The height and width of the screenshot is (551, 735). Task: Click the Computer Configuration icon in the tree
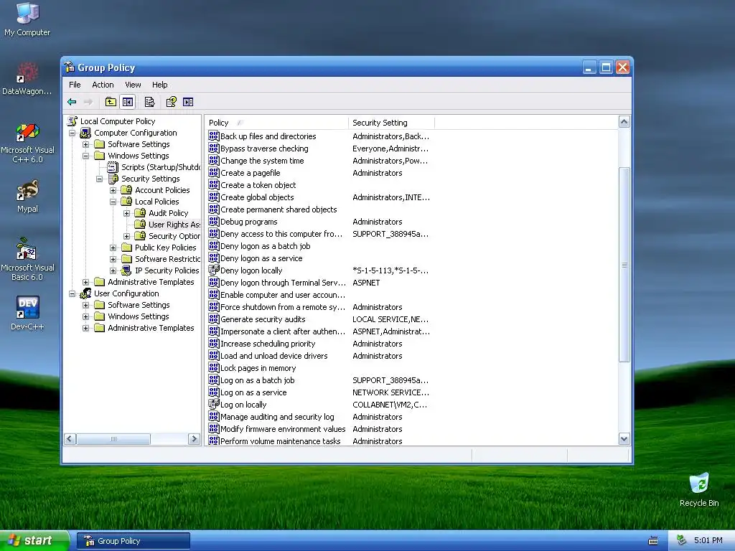86,133
